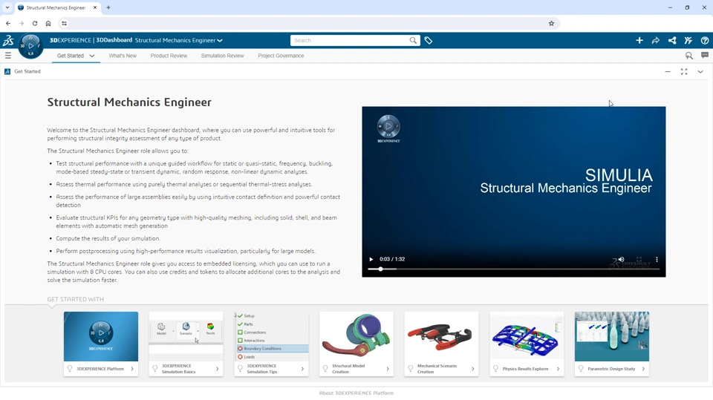Bookmark this page with the star
The height and width of the screenshot is (400, 713).
(551, 23)
